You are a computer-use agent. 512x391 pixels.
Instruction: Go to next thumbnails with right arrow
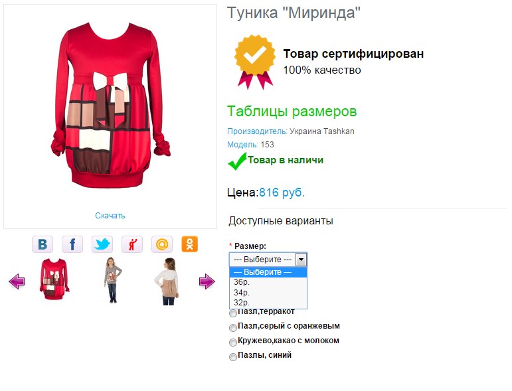(x=207, y=281)
